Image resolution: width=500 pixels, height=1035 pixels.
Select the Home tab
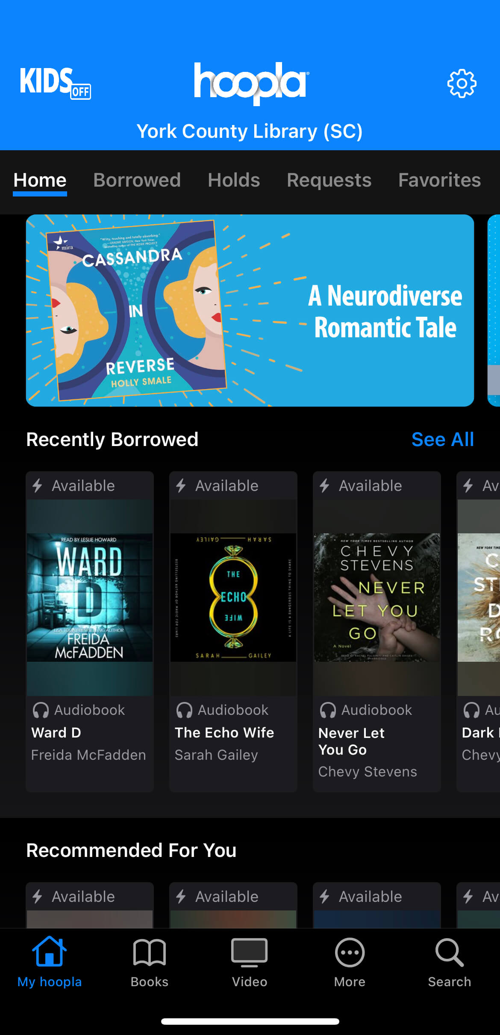40,180
